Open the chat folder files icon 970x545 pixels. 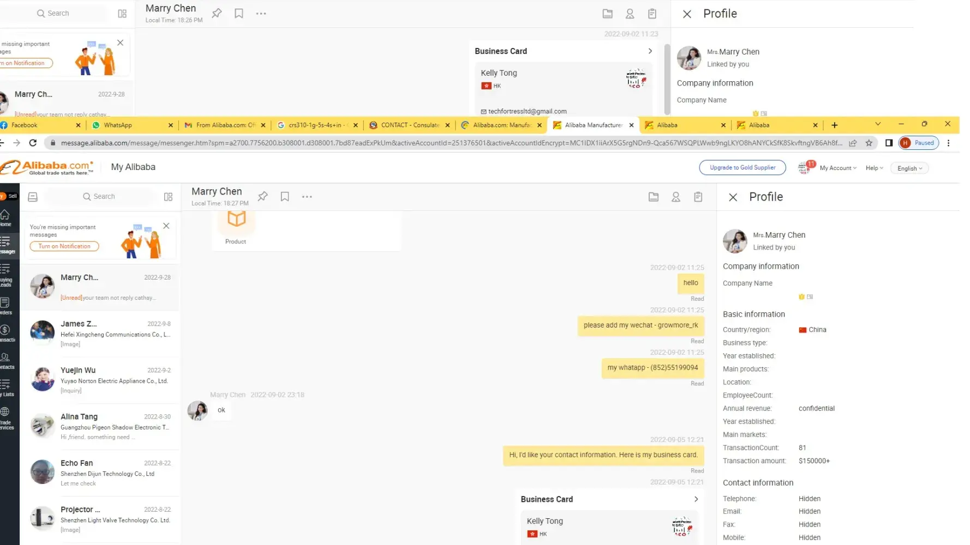(x=653, y=197)
